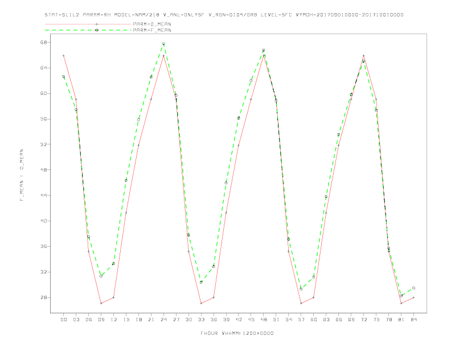The image size is (451, 348).
Task: Select O_MEAN plus marker at hour 09 minimum
Action: [x=101, y=303]
